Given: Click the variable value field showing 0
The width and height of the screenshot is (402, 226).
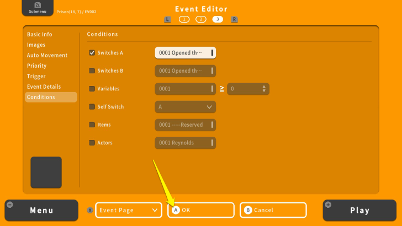Looking at the screenshot, I should point(248,89).
